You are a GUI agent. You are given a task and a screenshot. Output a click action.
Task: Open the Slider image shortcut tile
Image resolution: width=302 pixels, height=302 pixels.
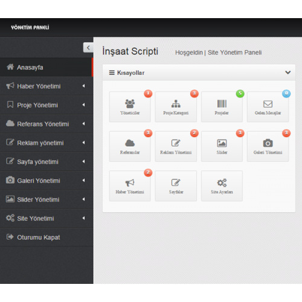coord(222,146)
